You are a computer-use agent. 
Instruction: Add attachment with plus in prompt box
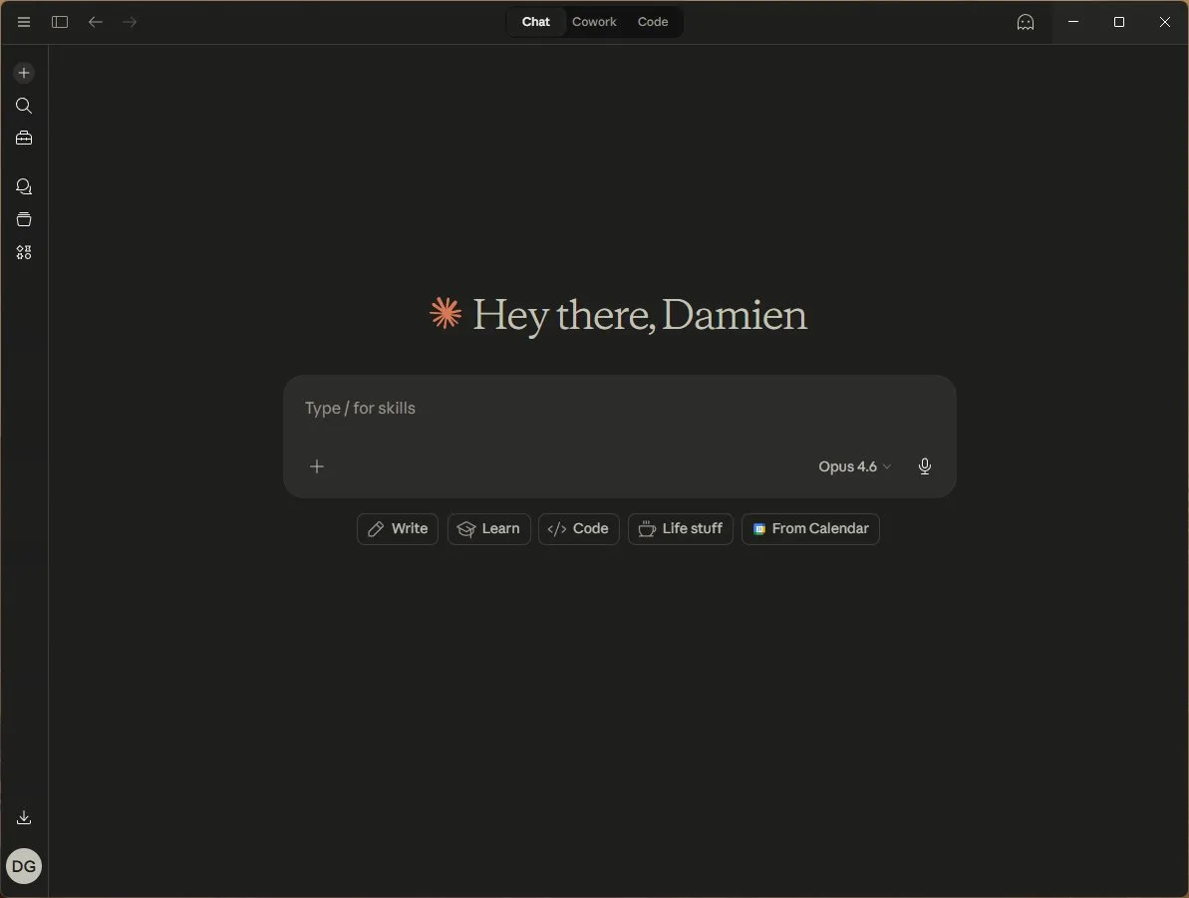pyautogui.click(x=317, y=466)
